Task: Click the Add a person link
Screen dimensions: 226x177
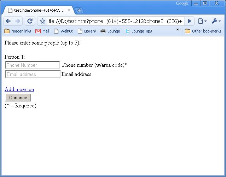Action: coord(19,89)
